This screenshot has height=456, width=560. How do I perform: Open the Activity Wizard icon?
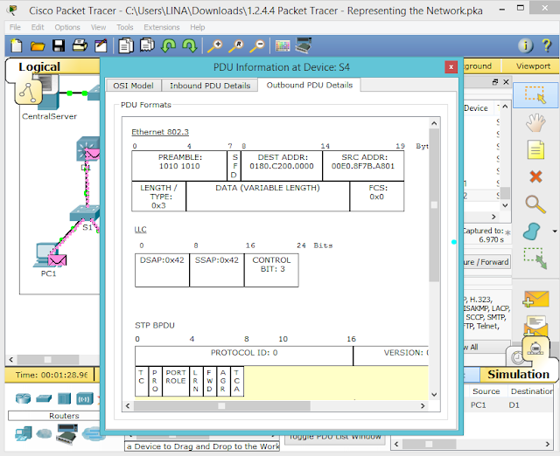tap(101, 45)
